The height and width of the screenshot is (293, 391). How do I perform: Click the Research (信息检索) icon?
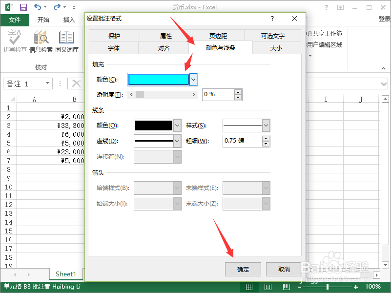click(41, 39)
